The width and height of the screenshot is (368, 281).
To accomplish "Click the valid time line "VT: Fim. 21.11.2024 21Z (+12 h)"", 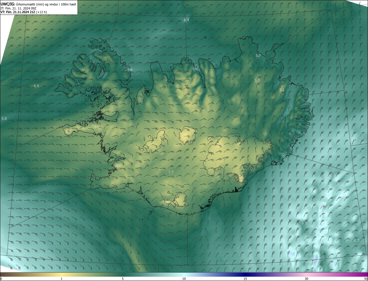I will pyautogui.click(x=24, y=12).
